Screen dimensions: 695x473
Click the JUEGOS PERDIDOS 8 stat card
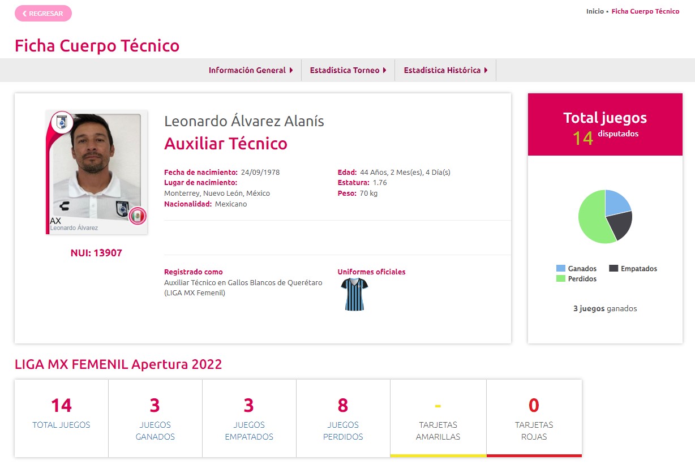coord(343,418)
